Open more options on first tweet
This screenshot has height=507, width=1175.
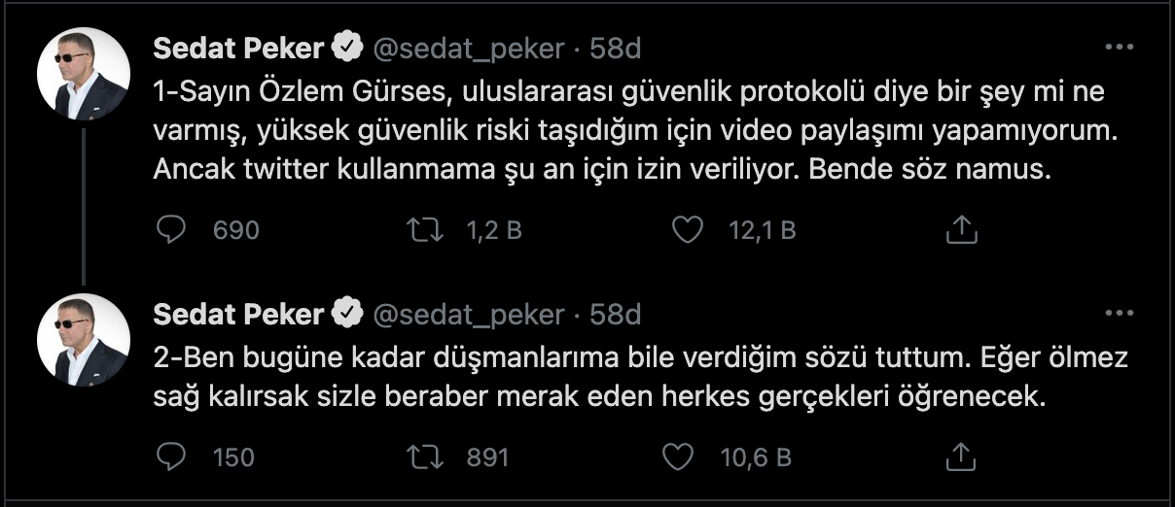(x=1120, y=47)
